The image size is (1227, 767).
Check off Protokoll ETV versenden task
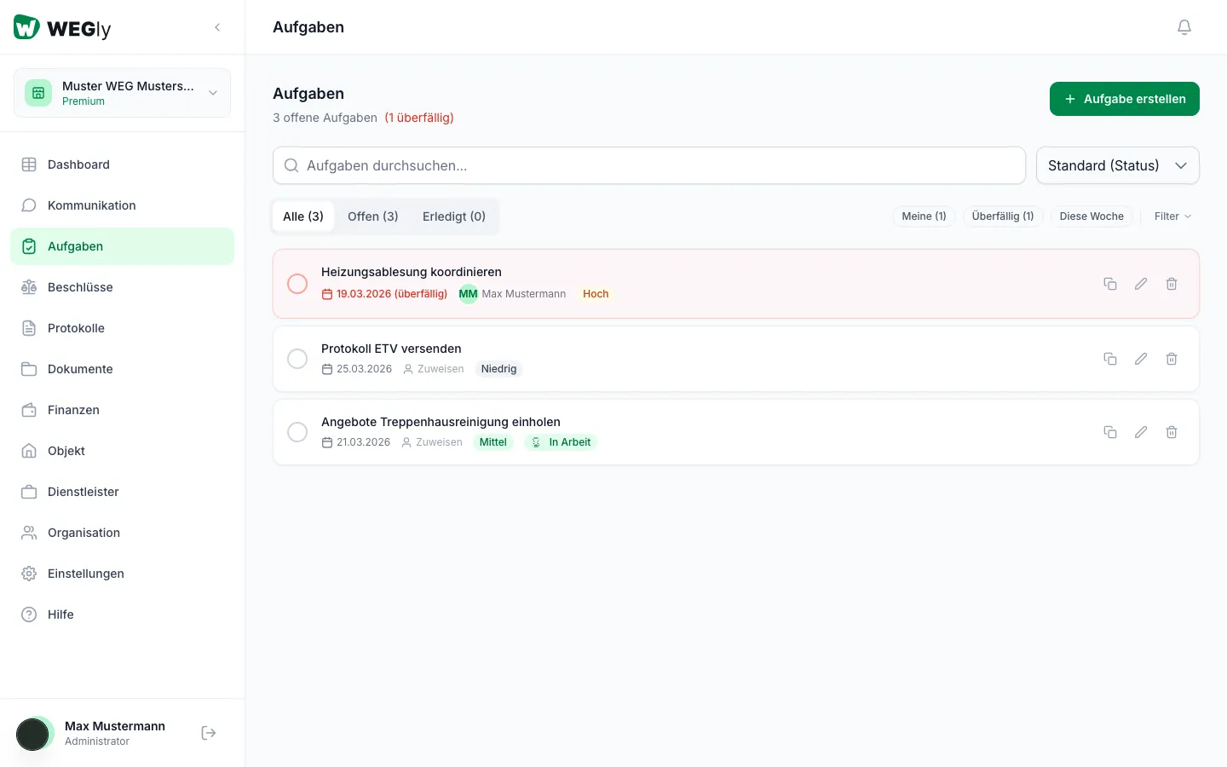(297, 359)
